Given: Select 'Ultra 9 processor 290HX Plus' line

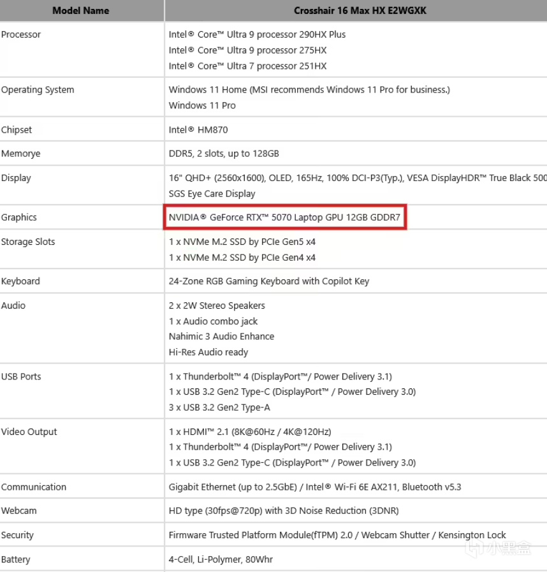Looking at the screenshot, I should tap(257, 34).
